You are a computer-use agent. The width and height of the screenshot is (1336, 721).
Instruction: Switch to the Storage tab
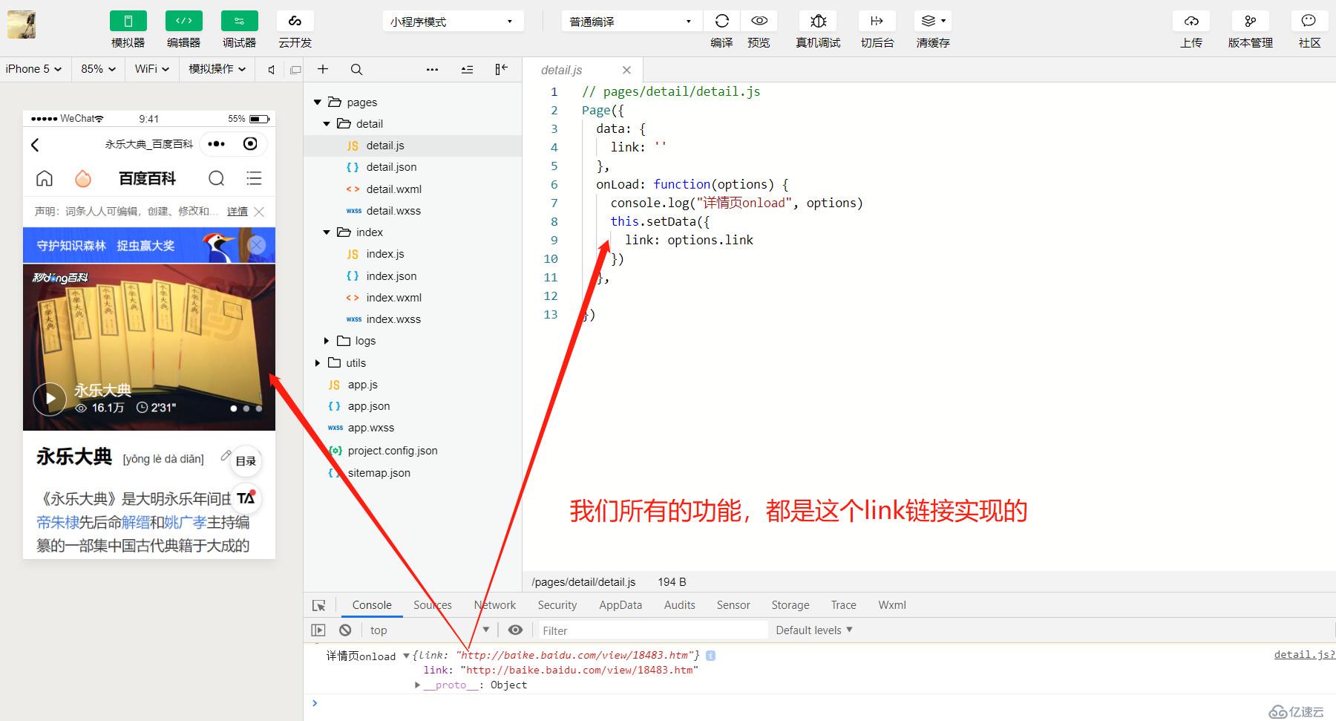pos(790,605)
